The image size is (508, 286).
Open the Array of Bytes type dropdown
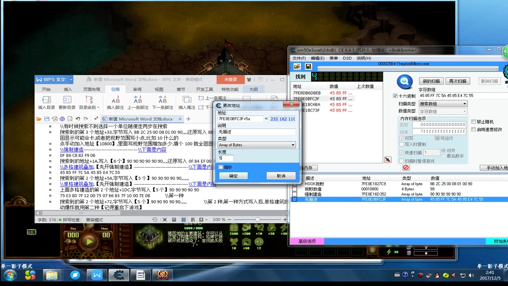[256, 145]
